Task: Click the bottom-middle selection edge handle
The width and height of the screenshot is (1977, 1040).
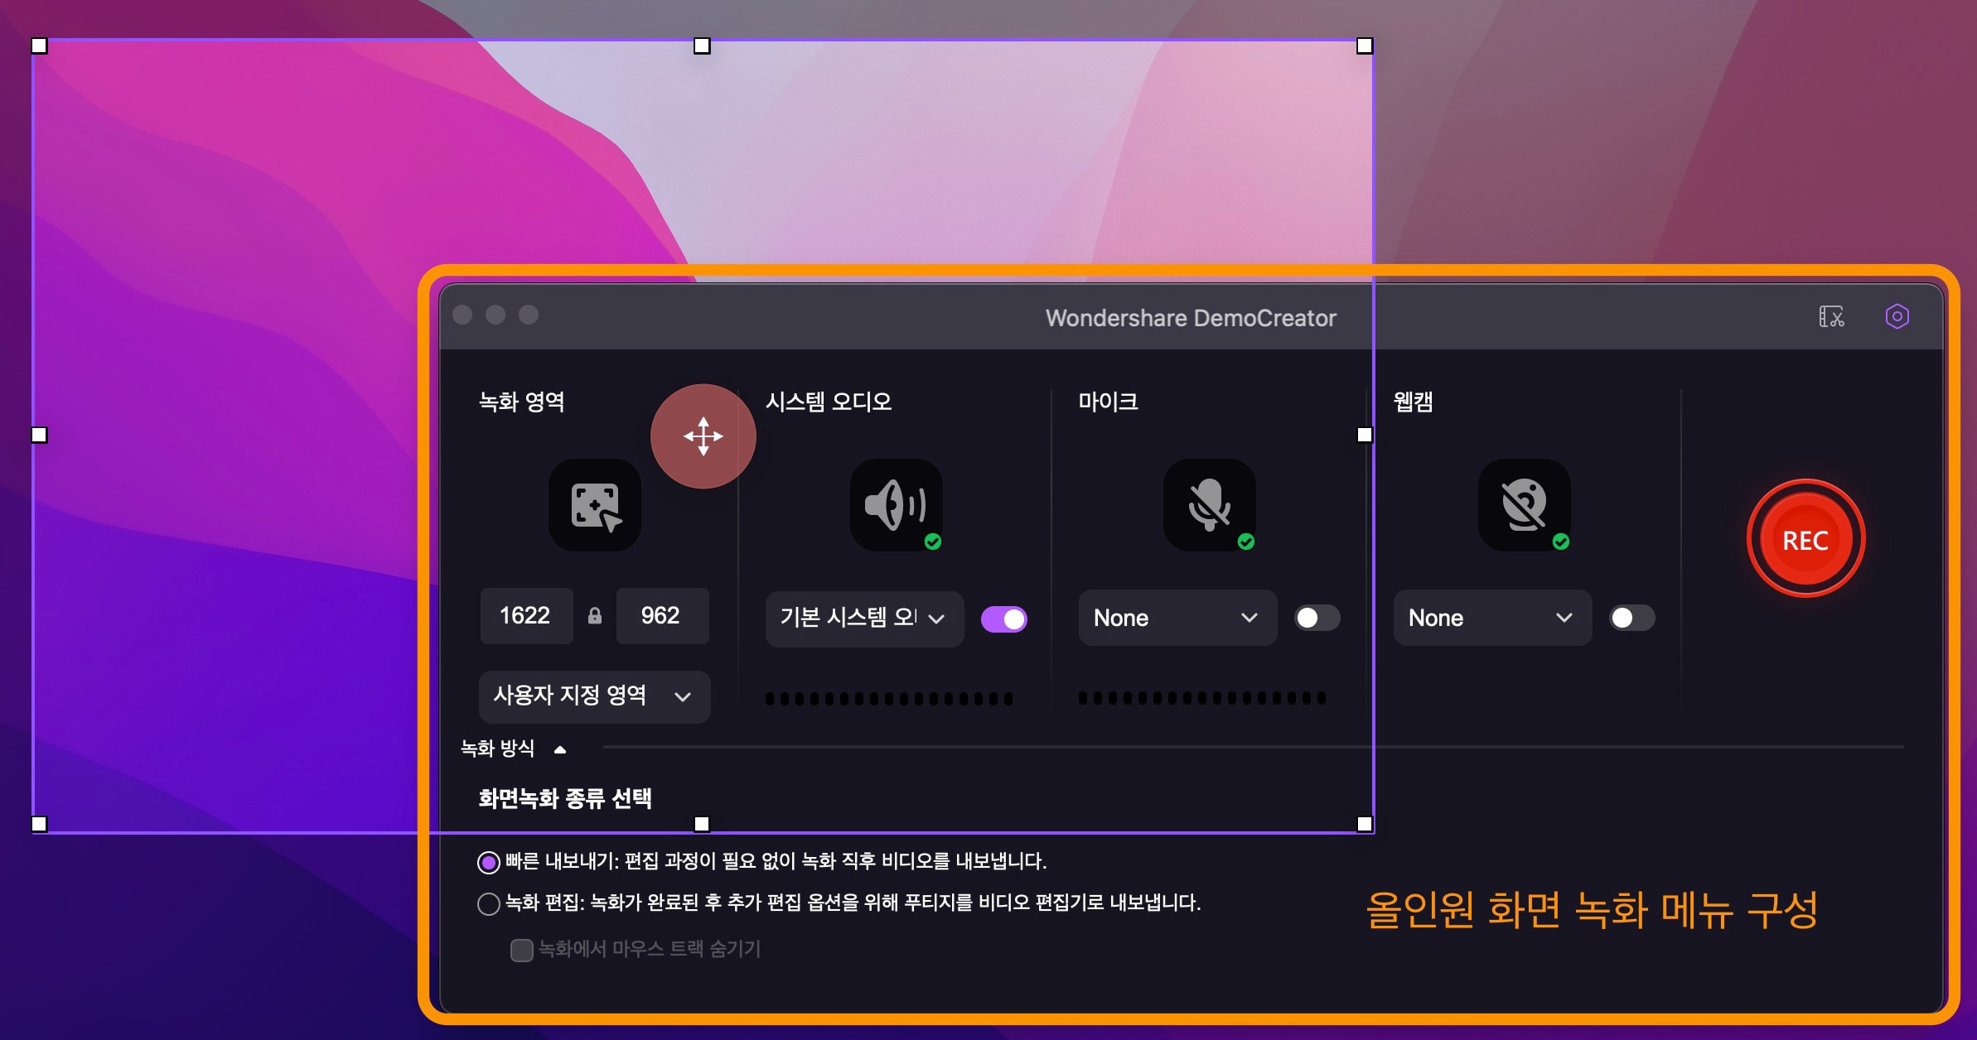Action: pyautogui.click(x=702, y=824)
